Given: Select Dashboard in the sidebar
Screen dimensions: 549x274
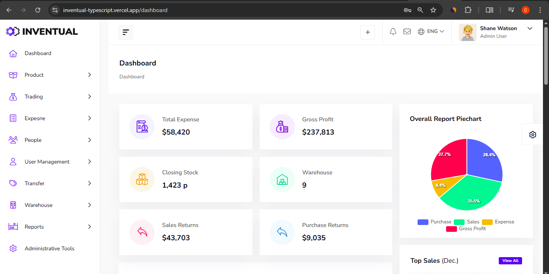Looking at the screenshot, I should (38, 53).
